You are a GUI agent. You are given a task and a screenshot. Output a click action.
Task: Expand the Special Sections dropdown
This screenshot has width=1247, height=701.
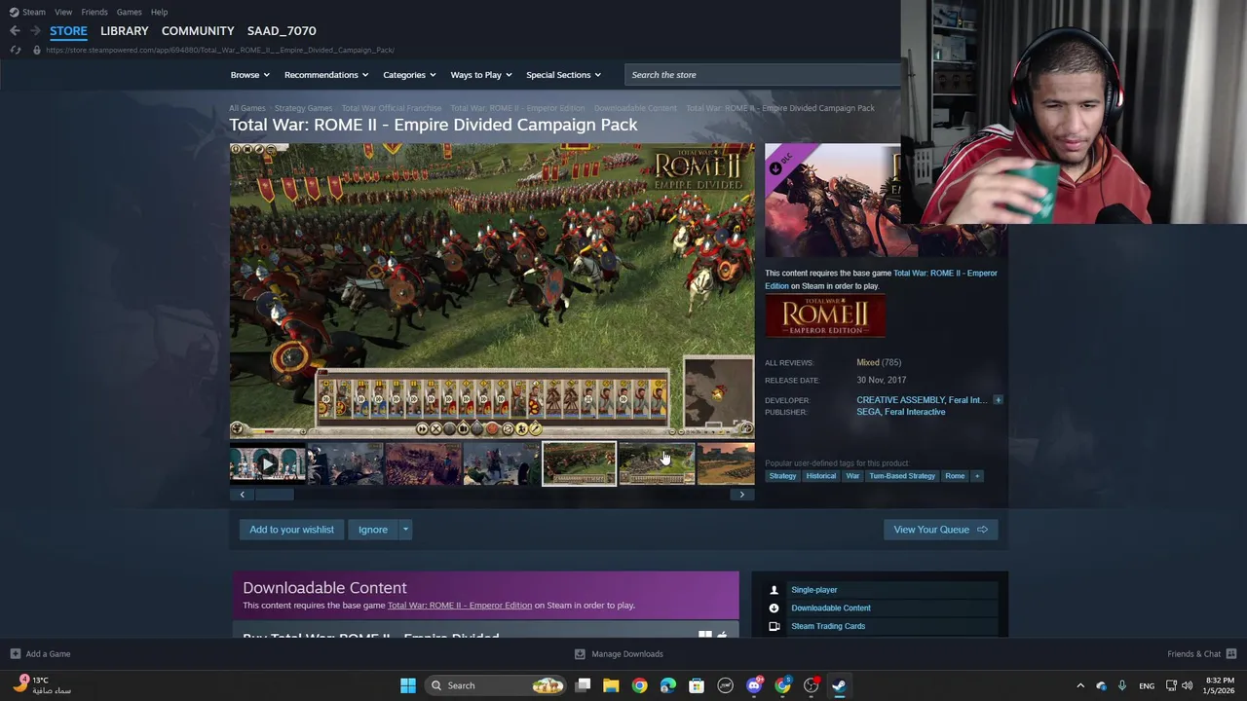(x=563, y=75)
